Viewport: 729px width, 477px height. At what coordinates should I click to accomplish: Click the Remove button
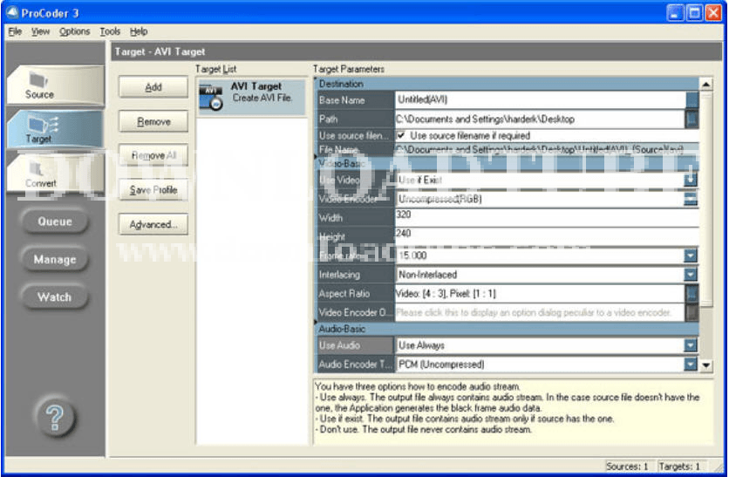(x=153, y=121)
